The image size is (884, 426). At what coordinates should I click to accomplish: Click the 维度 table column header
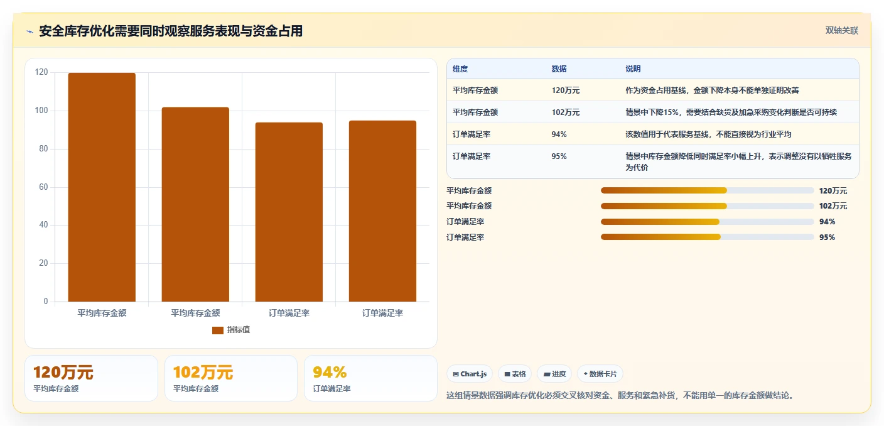pyautogui.click(x=460, y=69)
